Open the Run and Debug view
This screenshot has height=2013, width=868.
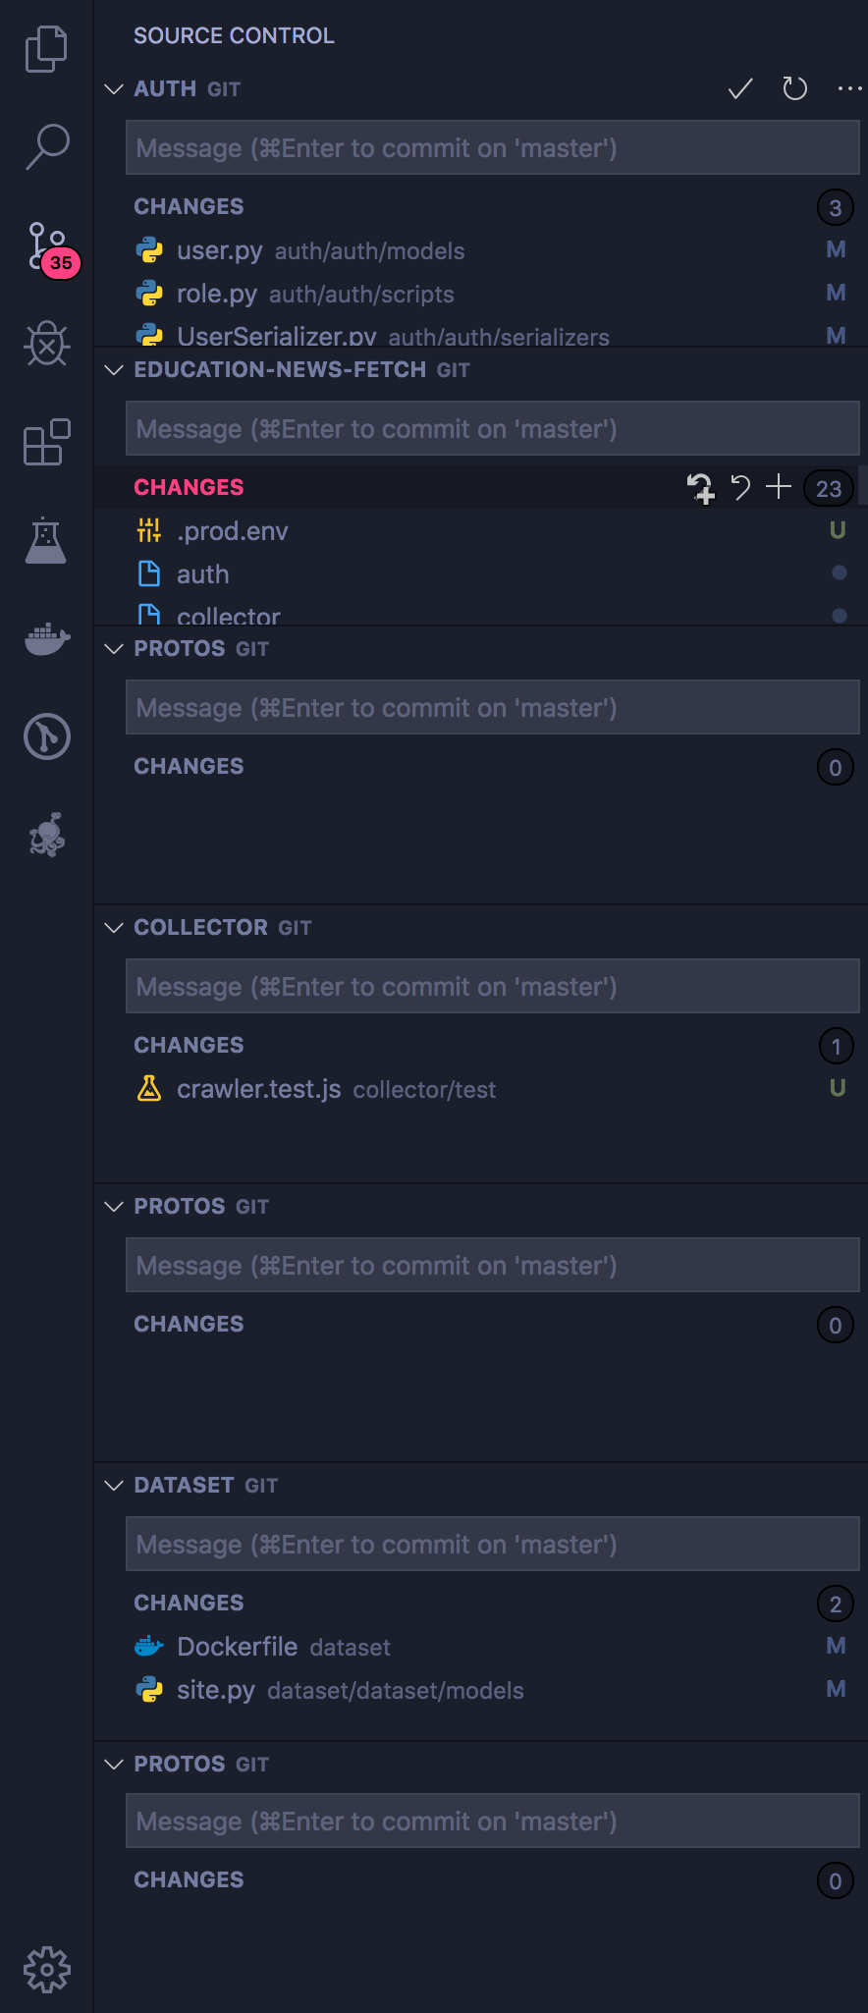pyautogui.click(x=46, y=345)
